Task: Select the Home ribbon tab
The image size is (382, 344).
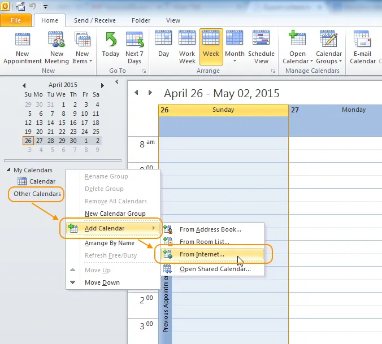Action: tap(50, 20)
